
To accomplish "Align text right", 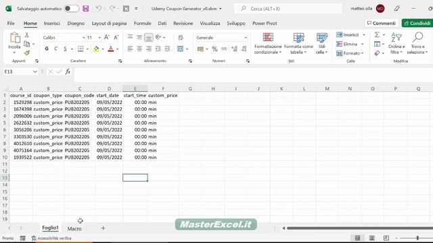I will (149, 49).
